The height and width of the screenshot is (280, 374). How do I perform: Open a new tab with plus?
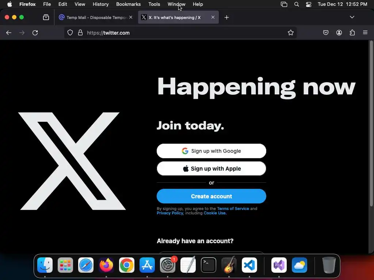226,17
